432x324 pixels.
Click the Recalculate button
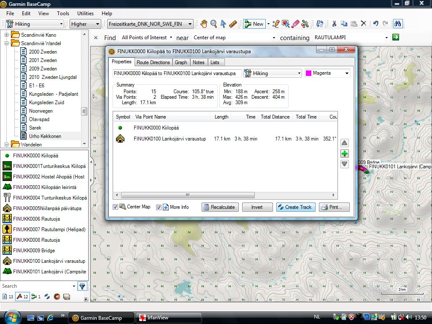220,207
